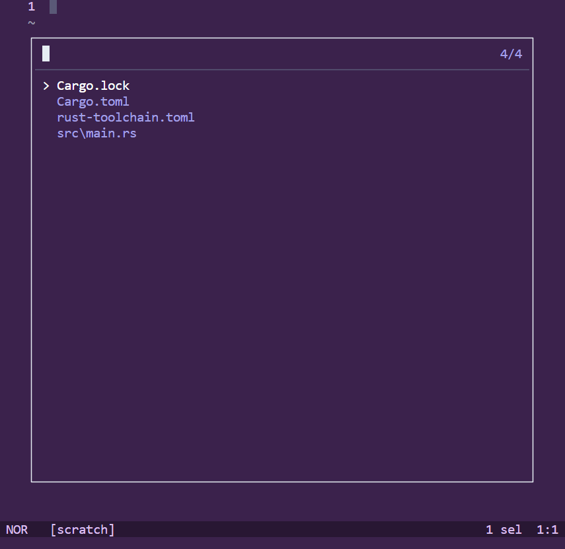Choose rust-toolchain.toml in the file list
The width and height of the screenshot is (565, 549).
[x=126, y=118]
